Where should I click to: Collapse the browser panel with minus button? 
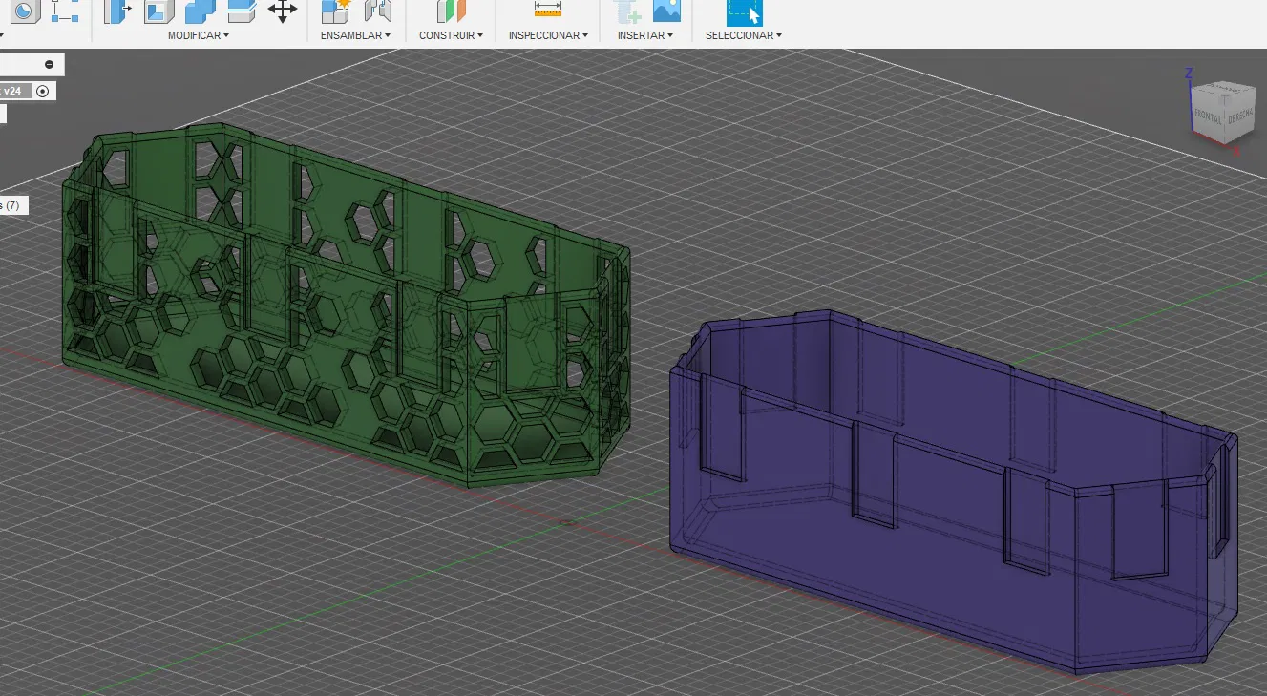49,64
